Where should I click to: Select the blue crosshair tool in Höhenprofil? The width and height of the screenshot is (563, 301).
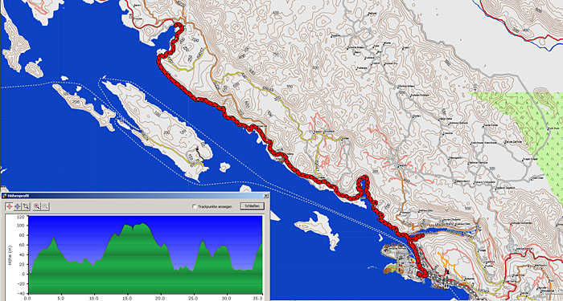coord(18,206)
